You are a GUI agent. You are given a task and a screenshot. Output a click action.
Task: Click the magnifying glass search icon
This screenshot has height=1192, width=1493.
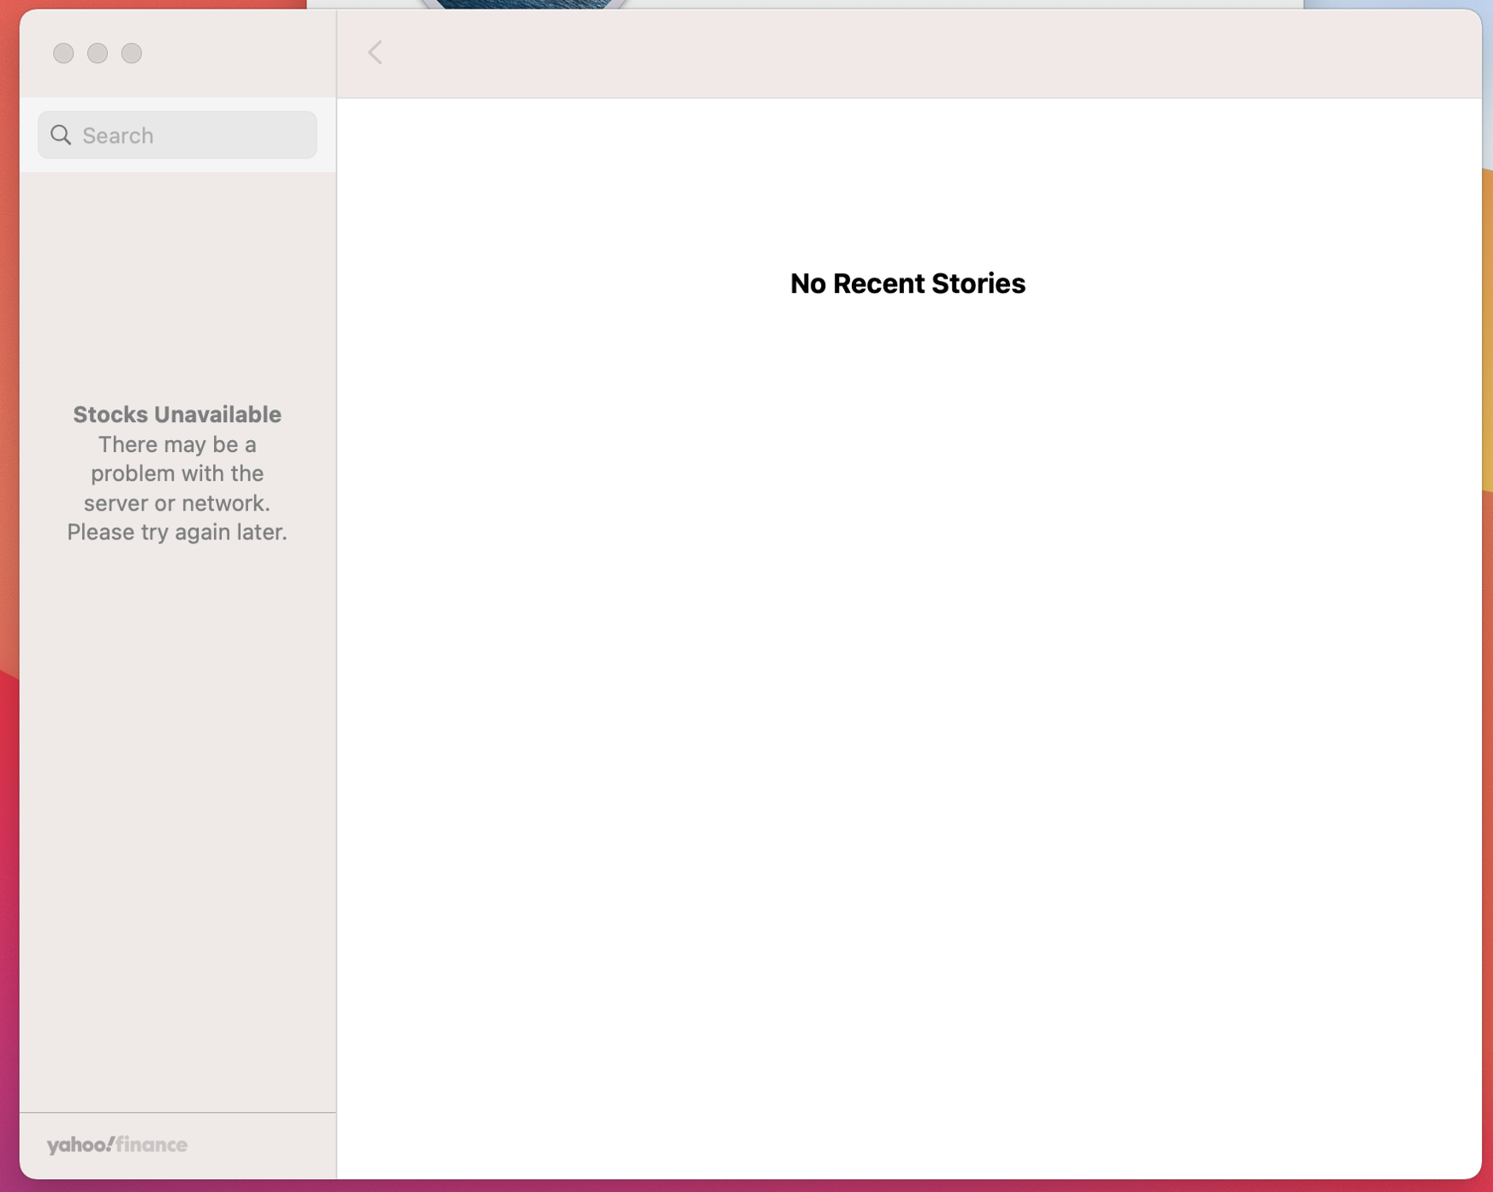tap(61, 135)
